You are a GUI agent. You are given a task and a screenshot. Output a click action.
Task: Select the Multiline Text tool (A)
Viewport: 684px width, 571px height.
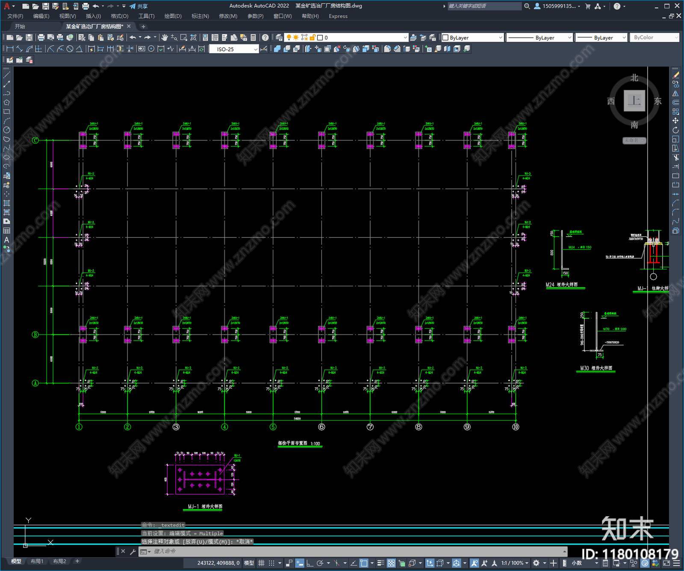click(x=6, y=240)
